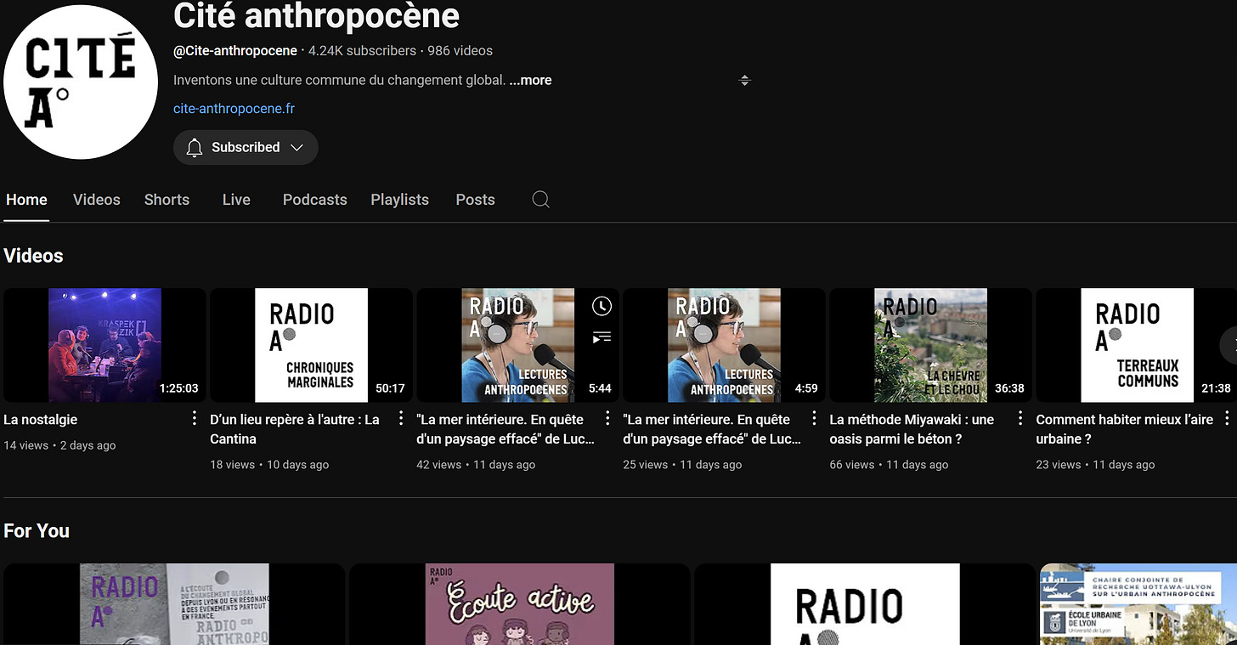Viewport: 1237px width, 645px height.
Task: Open Chroniques Marginales thumbnail
Action: 311,345
